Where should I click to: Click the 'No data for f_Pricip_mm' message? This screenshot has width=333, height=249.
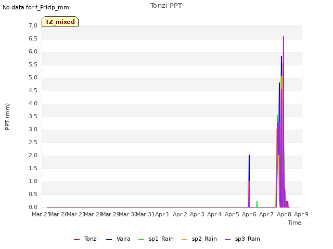[36, 7]
